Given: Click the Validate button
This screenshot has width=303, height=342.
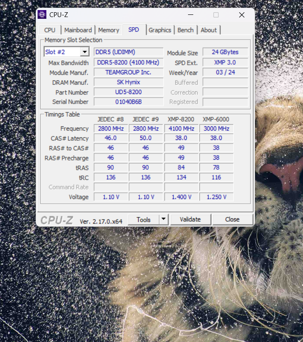Looking at the screenshot, I should coord(190,220).
